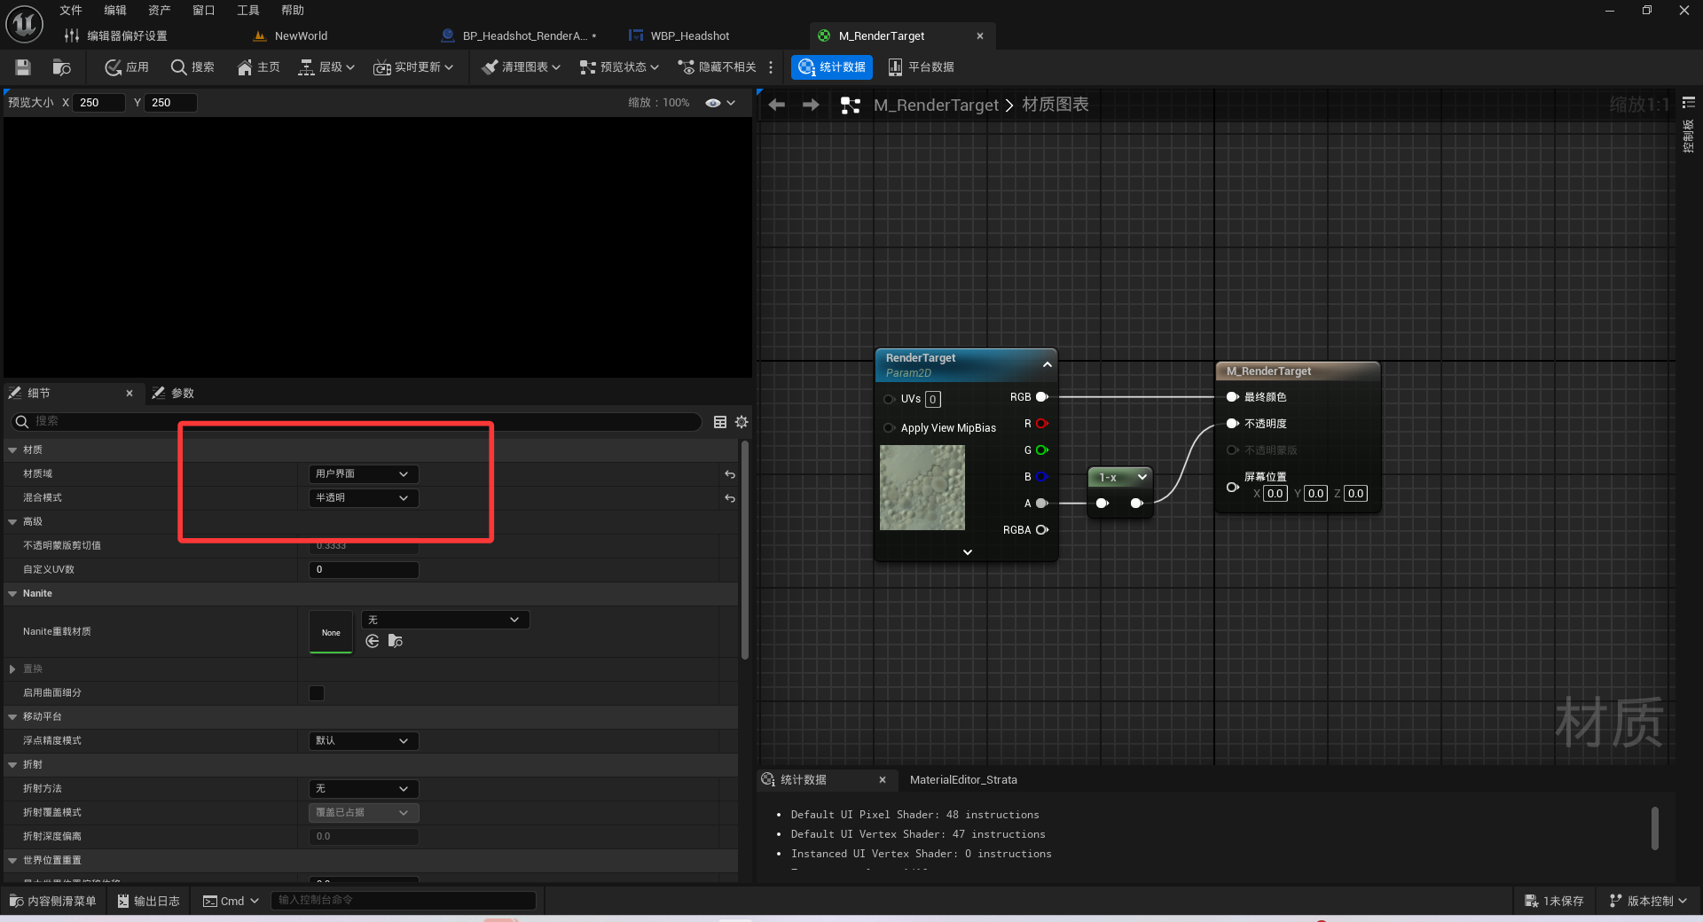Open 折射方法 refraction method dropdown
The height and width of the screenshot is (922, 1703).
364,789
